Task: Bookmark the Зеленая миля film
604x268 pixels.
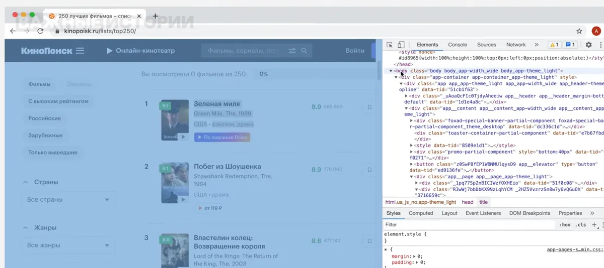Action: click(369, 107)
